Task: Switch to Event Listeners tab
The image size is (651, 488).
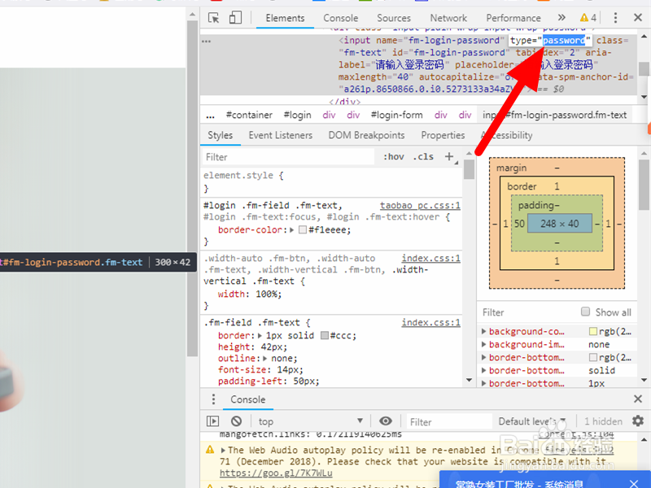Action: (280, 135)
